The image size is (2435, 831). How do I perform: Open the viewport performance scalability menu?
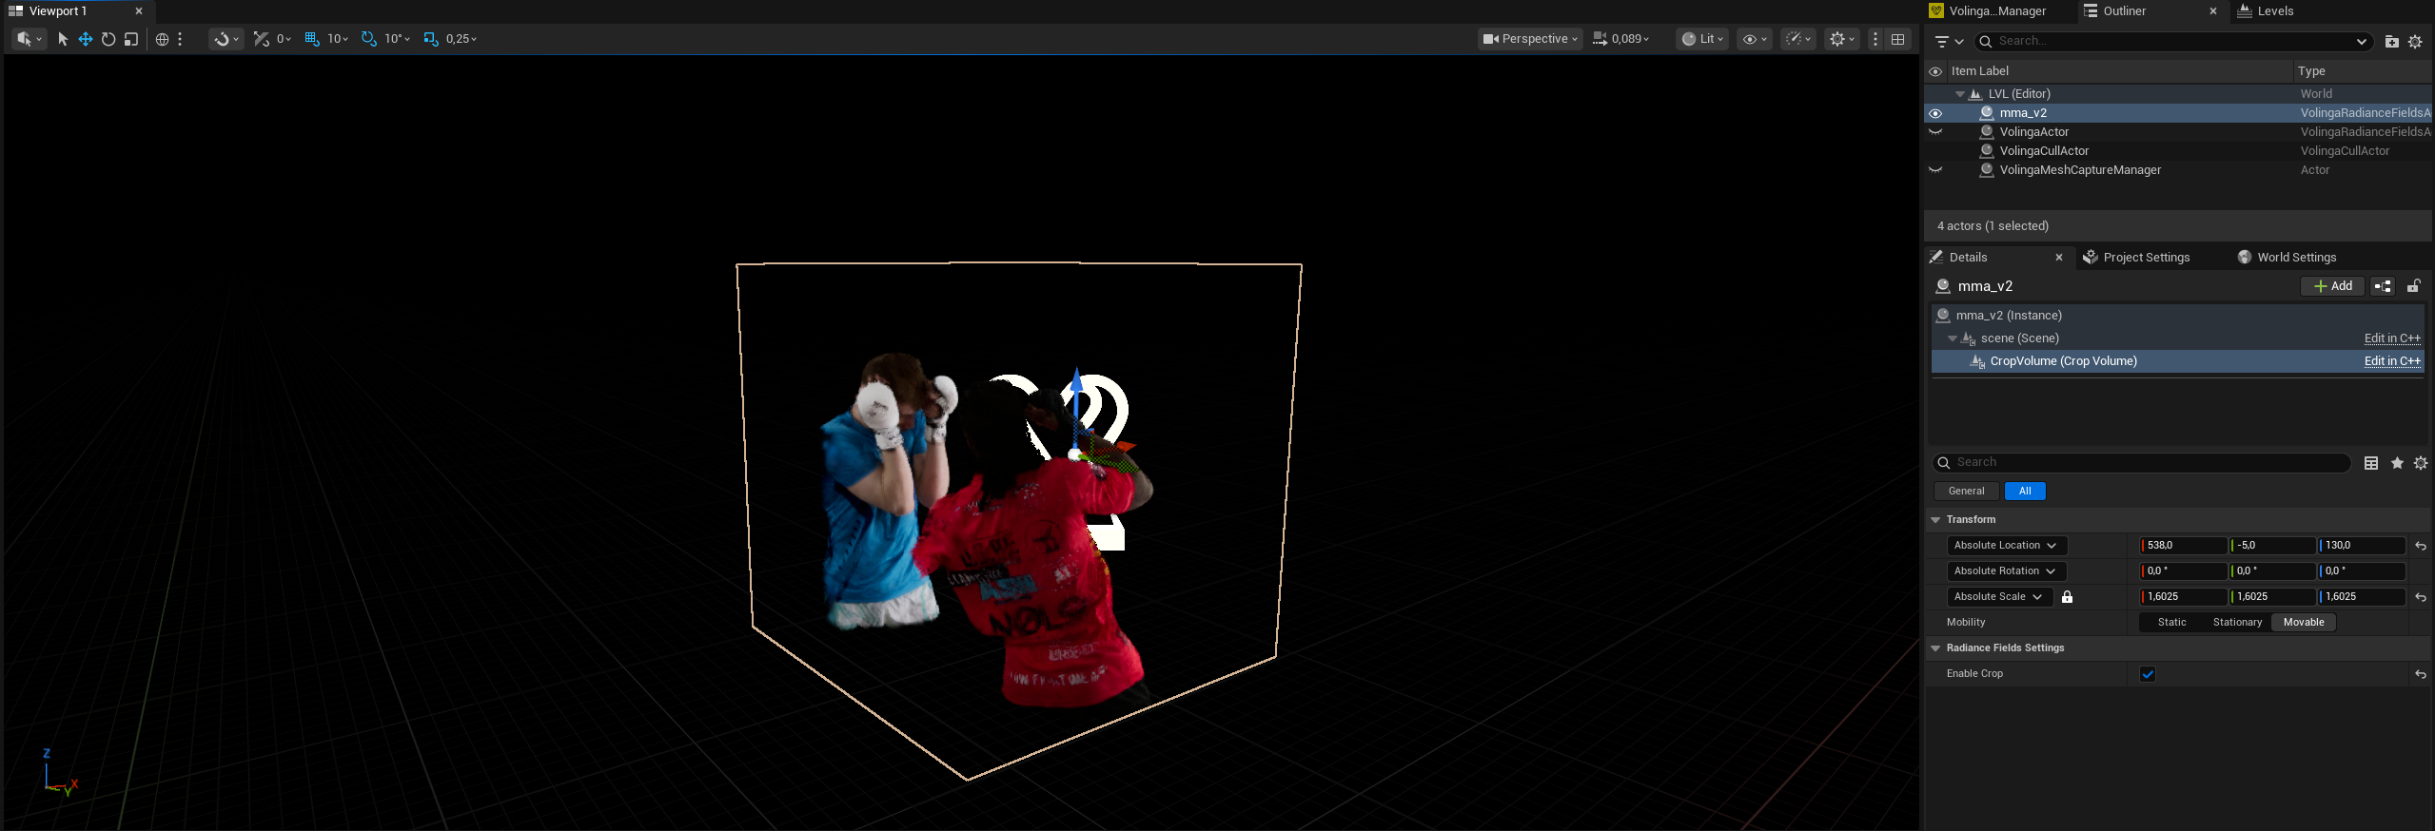point(1797,39)
